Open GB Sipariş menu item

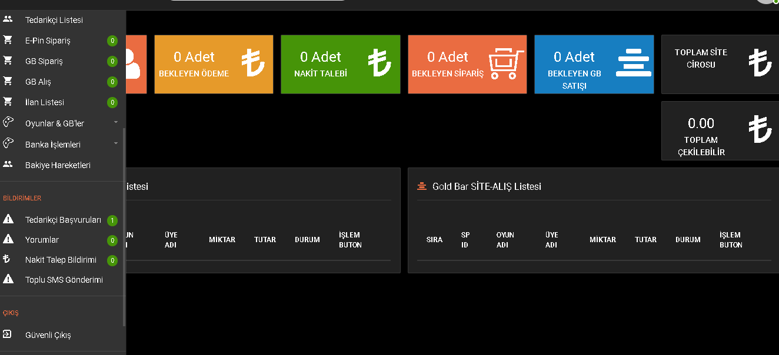[x=44, y=61]
